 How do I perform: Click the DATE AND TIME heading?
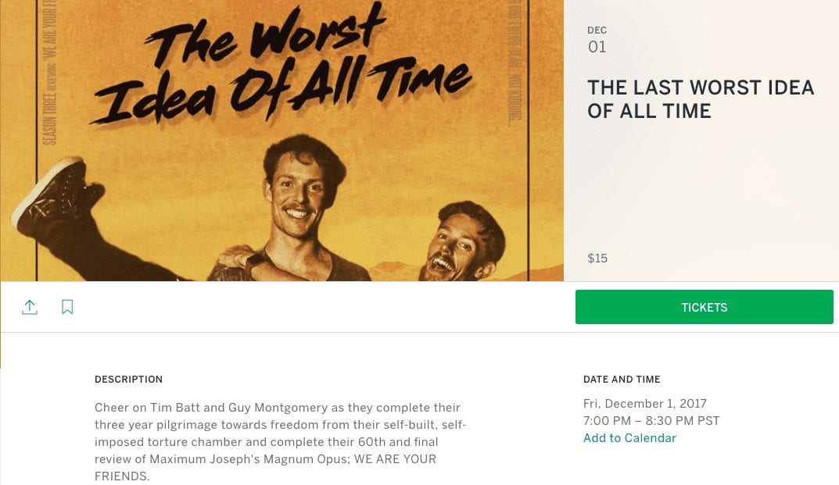point(622,380)
